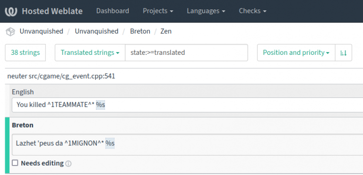Edit the state:>=translated search field
The image size is (363, 175).
(186, 52)
